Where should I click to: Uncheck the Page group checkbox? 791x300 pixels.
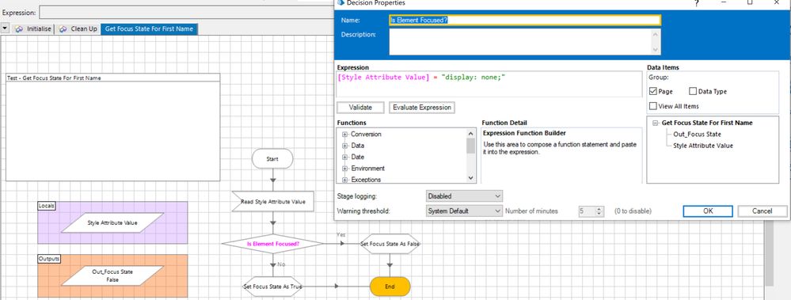(x=653, y=91)
